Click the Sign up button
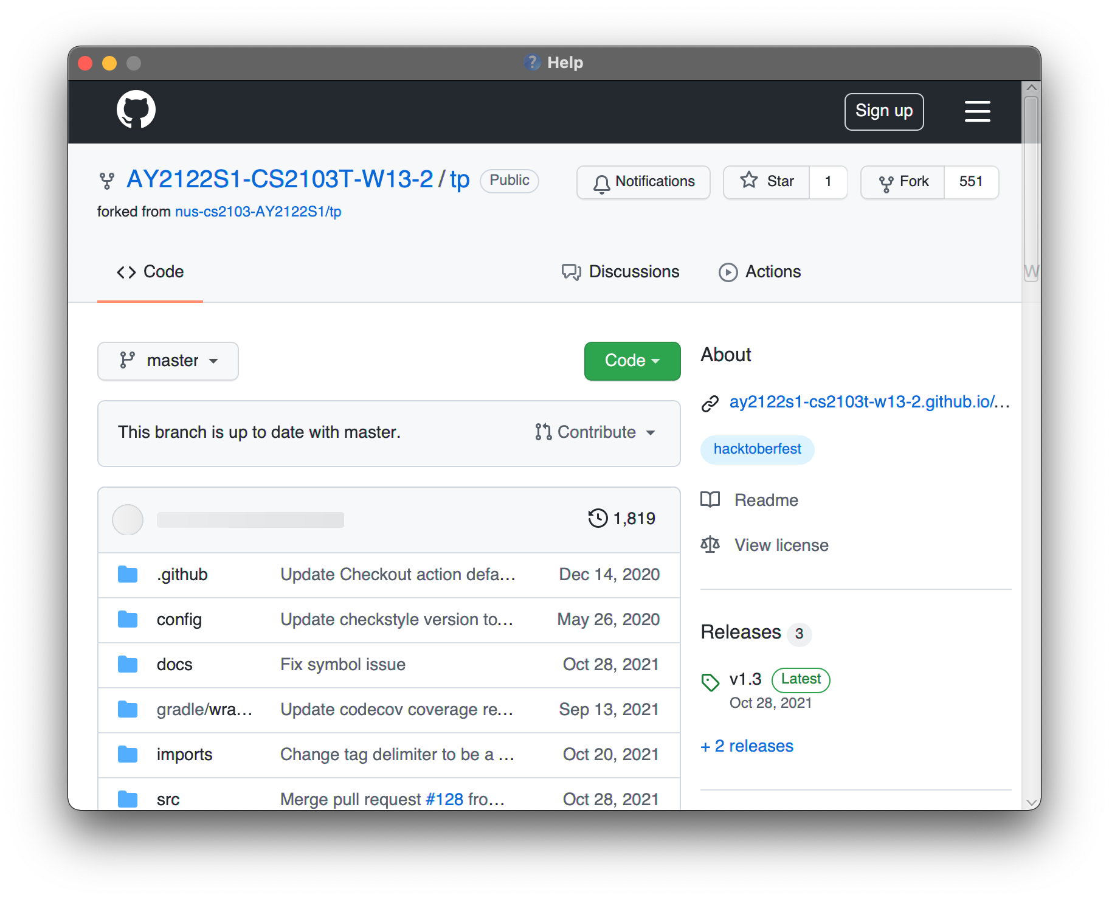1109x900 pixels. [x=883, y=111]
